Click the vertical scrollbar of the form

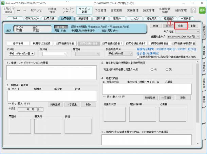pos(197,102)
